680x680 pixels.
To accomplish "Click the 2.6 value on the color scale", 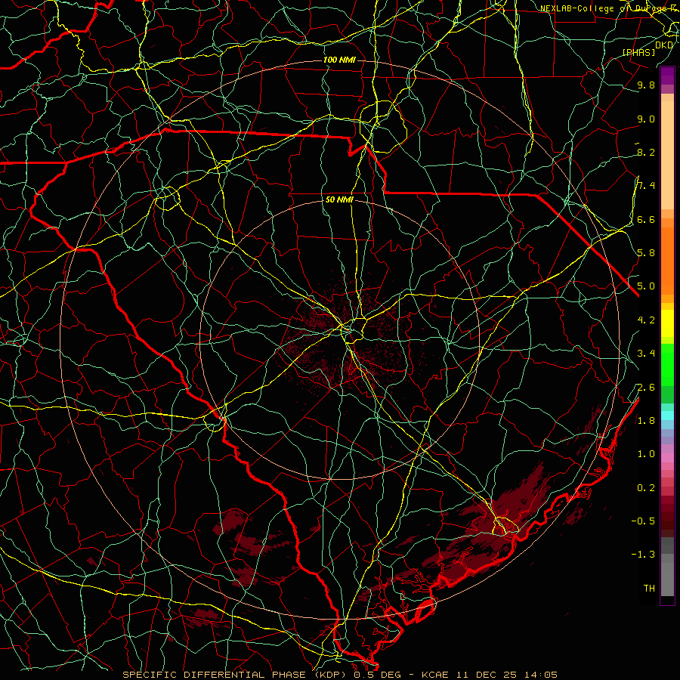I will click(646, 388).
